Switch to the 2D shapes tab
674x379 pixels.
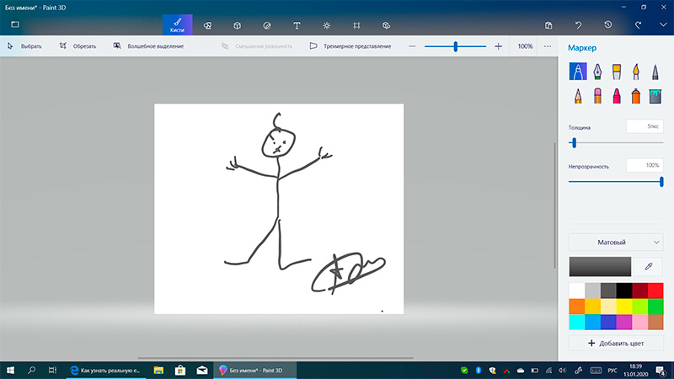(207, 25)
